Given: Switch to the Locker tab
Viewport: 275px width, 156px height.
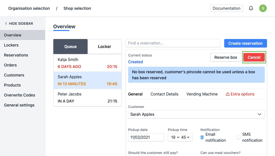Looking at the screenshot, I should click(x=104, y=46).
